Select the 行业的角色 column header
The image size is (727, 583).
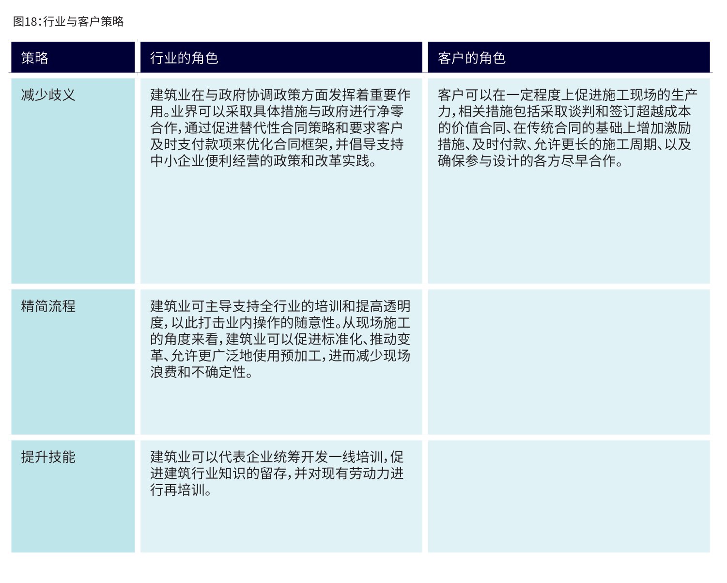(x=281, y=57)
